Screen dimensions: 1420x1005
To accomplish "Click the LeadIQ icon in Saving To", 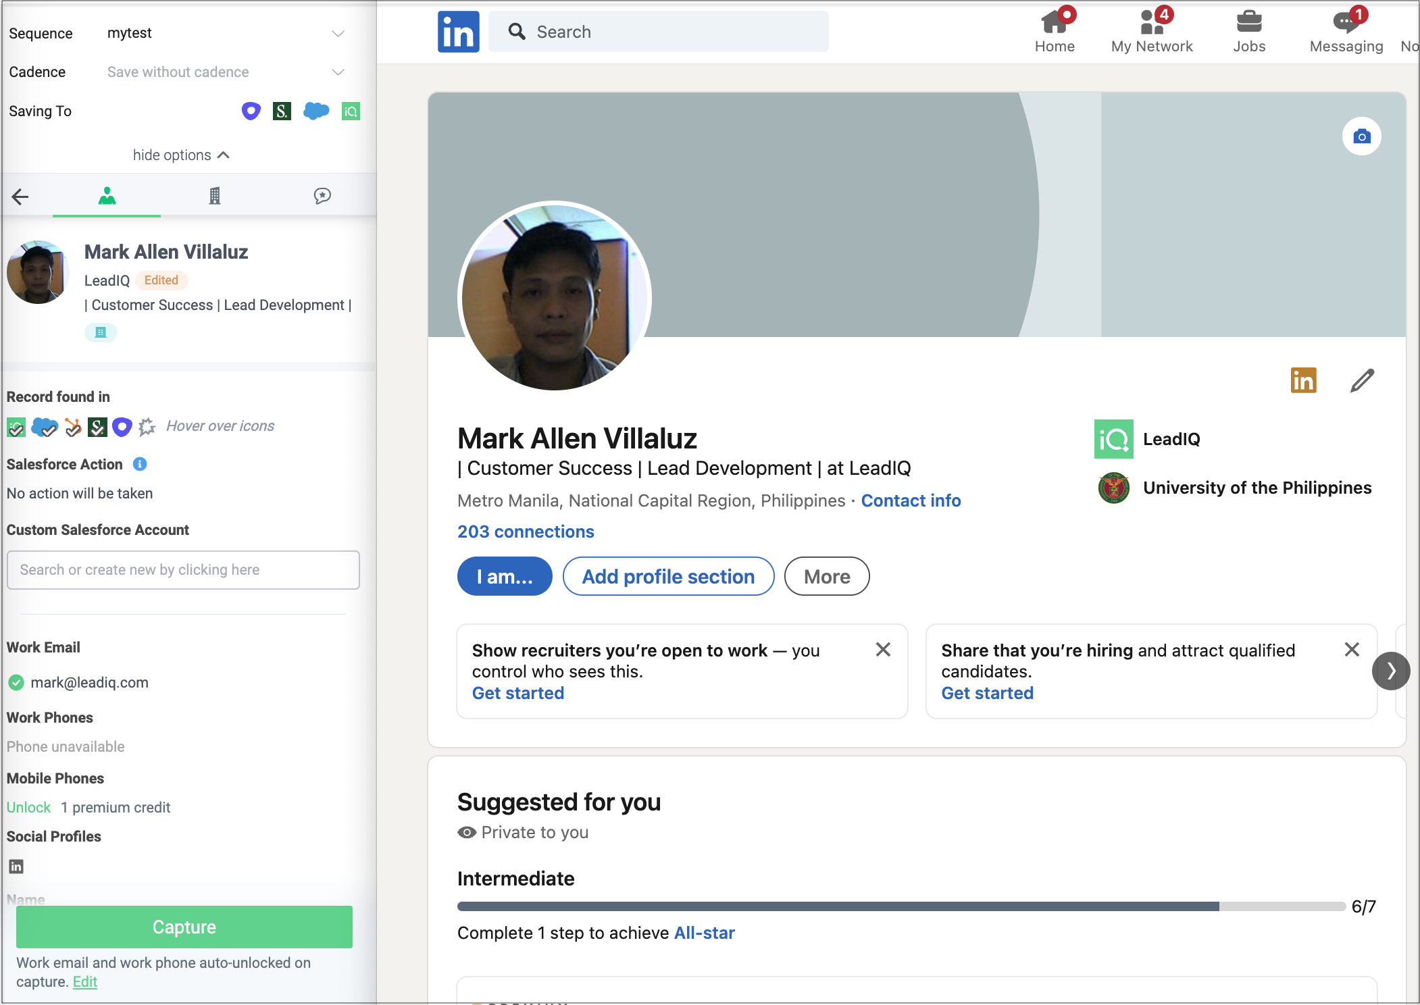I will coord(351,111).
